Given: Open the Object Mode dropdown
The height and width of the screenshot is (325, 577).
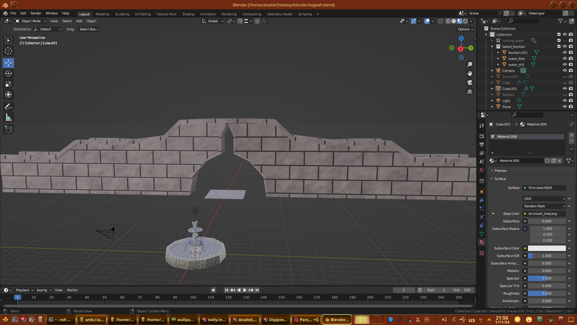Looking at the screenshot, I should tap(31, 21).
